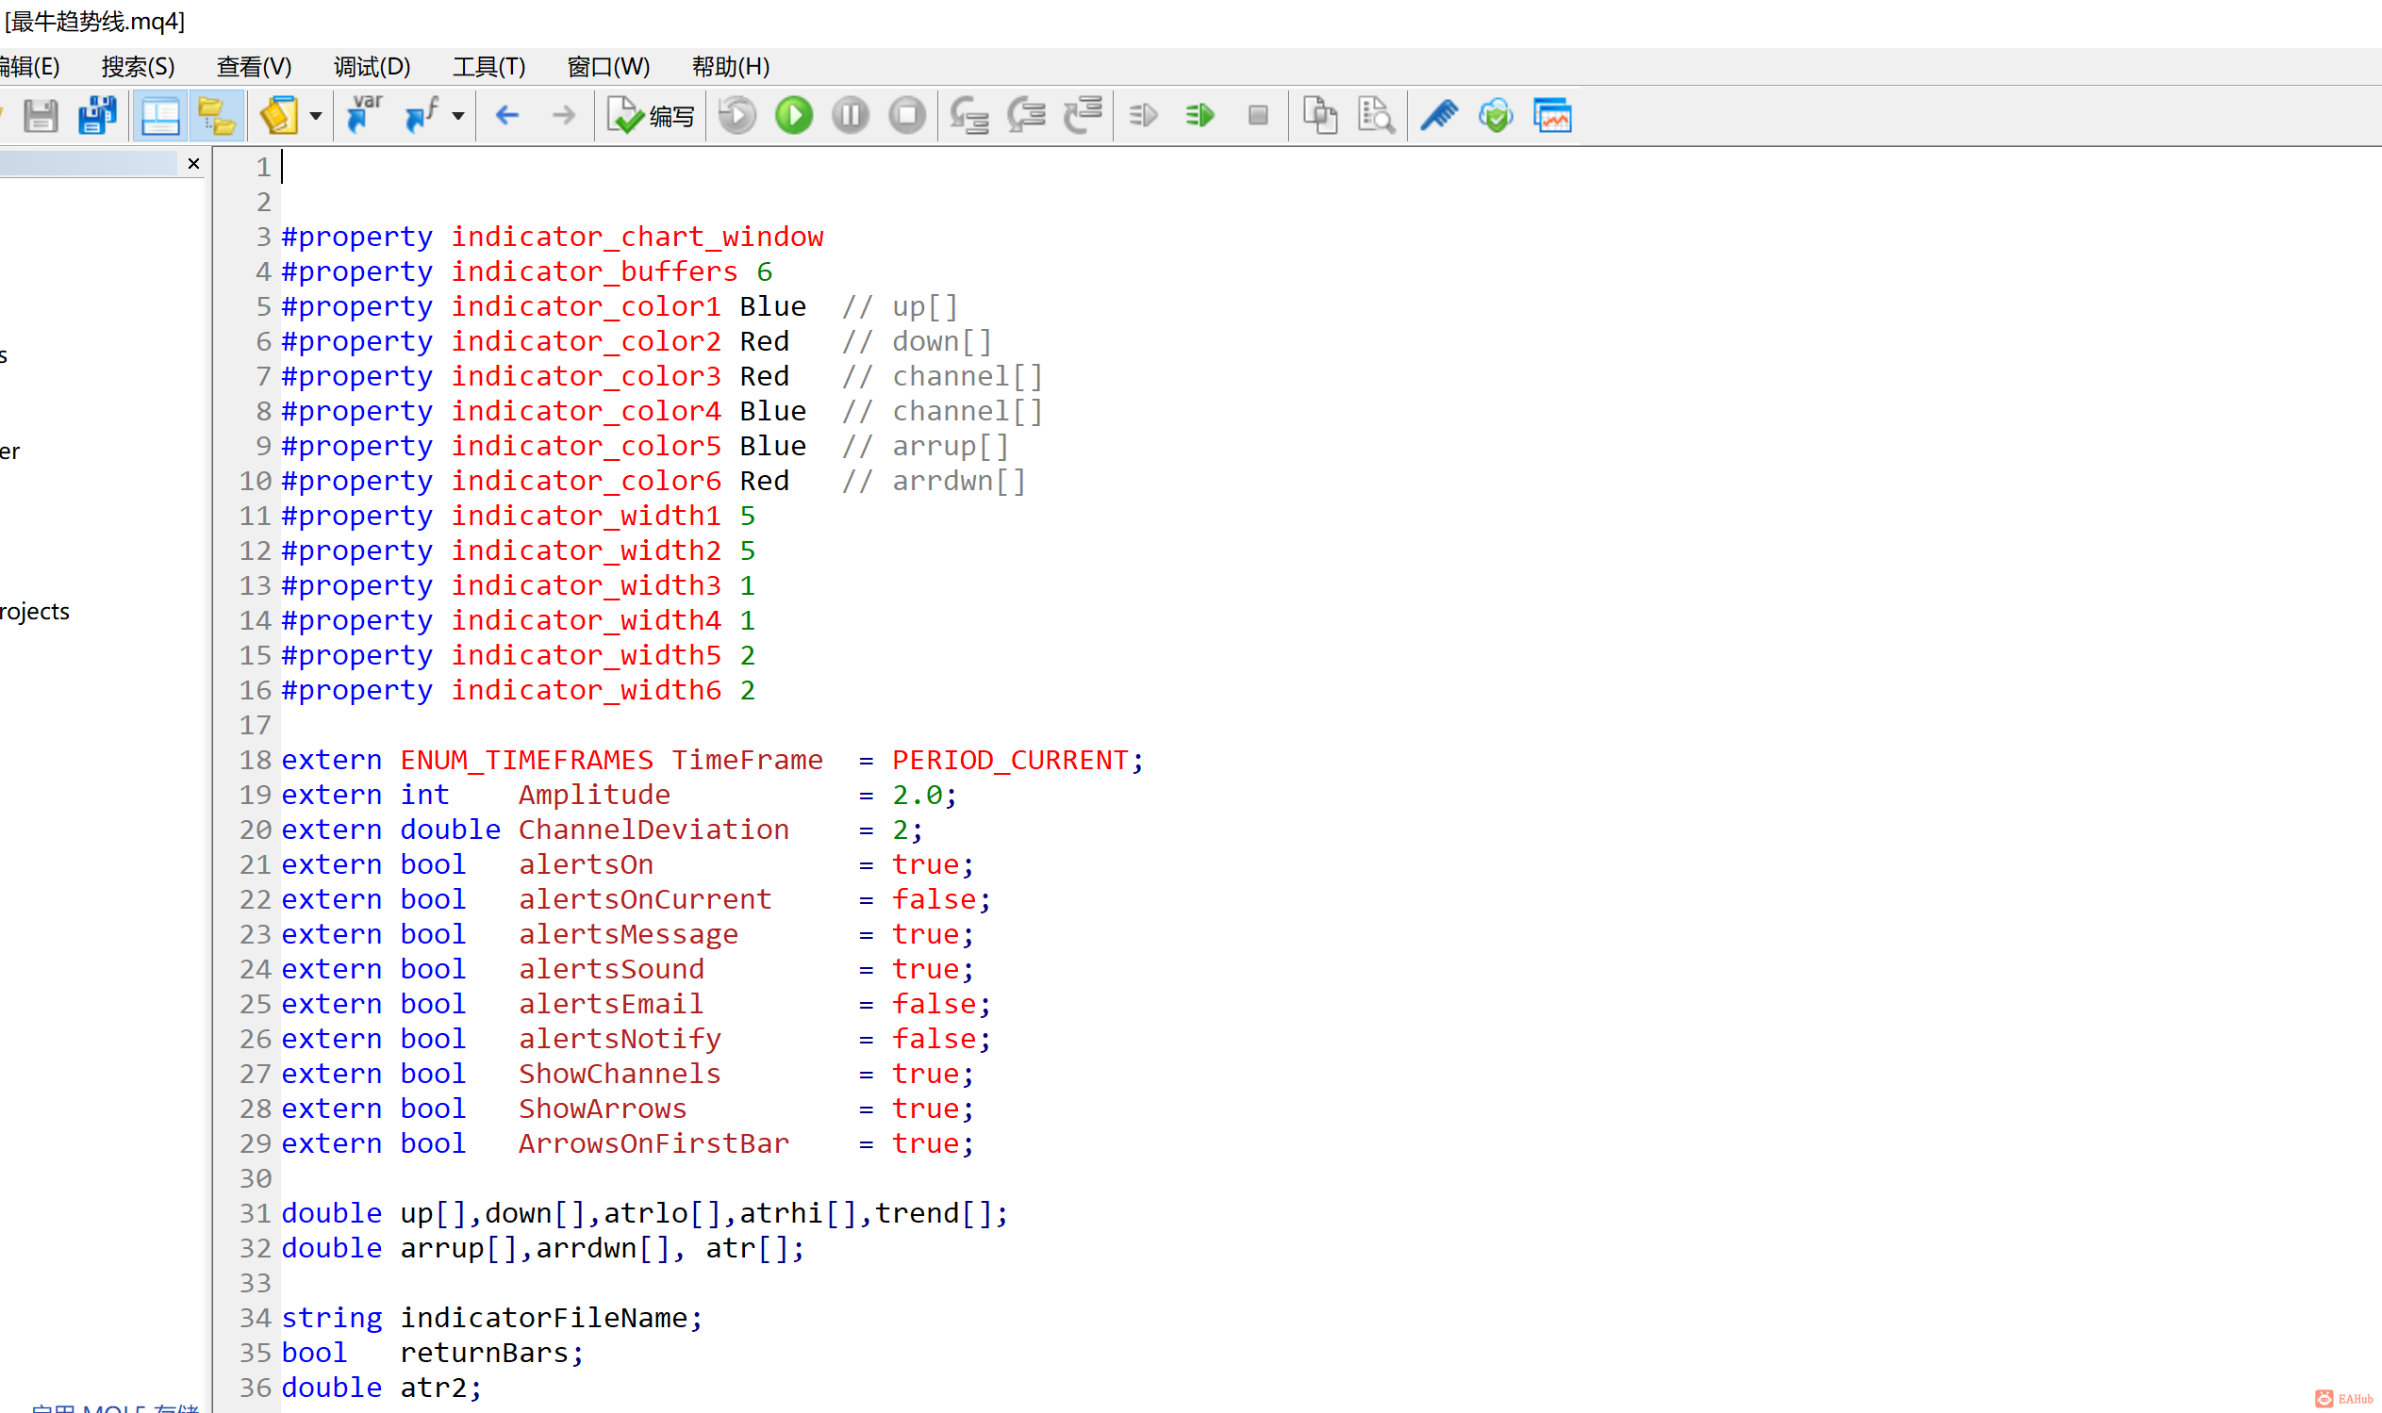Viewport: 2382px width, 1413px height.
Task: Click the step into icon
Action: click(x=969, y=116)
